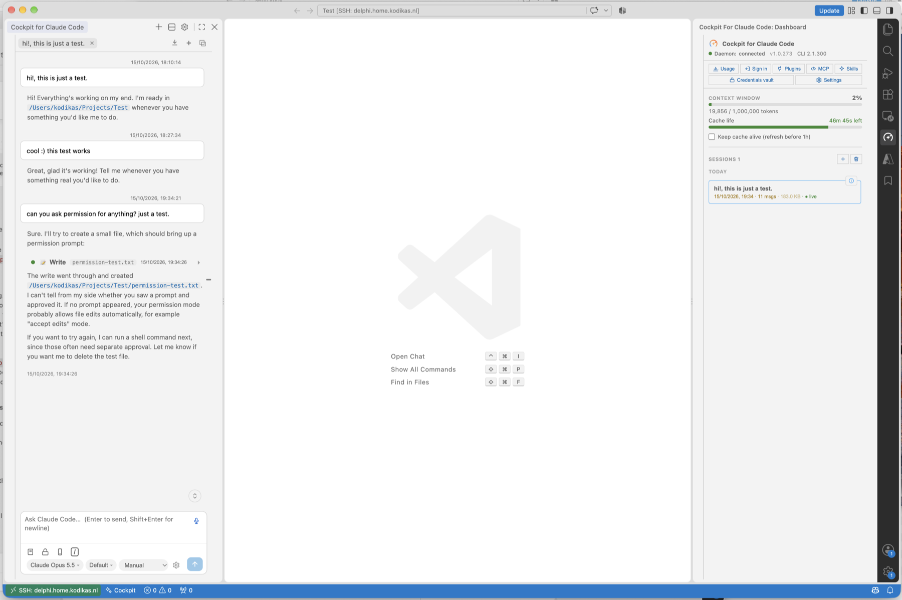Toggle primary side bar layout button
The height and width of the screenshot is (600, 902).
coord(864,11)
